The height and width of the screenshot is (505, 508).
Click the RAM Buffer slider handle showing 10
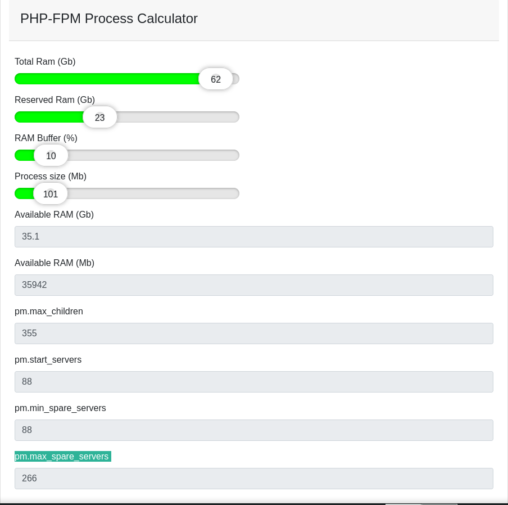51,156
